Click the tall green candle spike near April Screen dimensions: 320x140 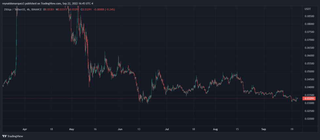click(16, 39)
